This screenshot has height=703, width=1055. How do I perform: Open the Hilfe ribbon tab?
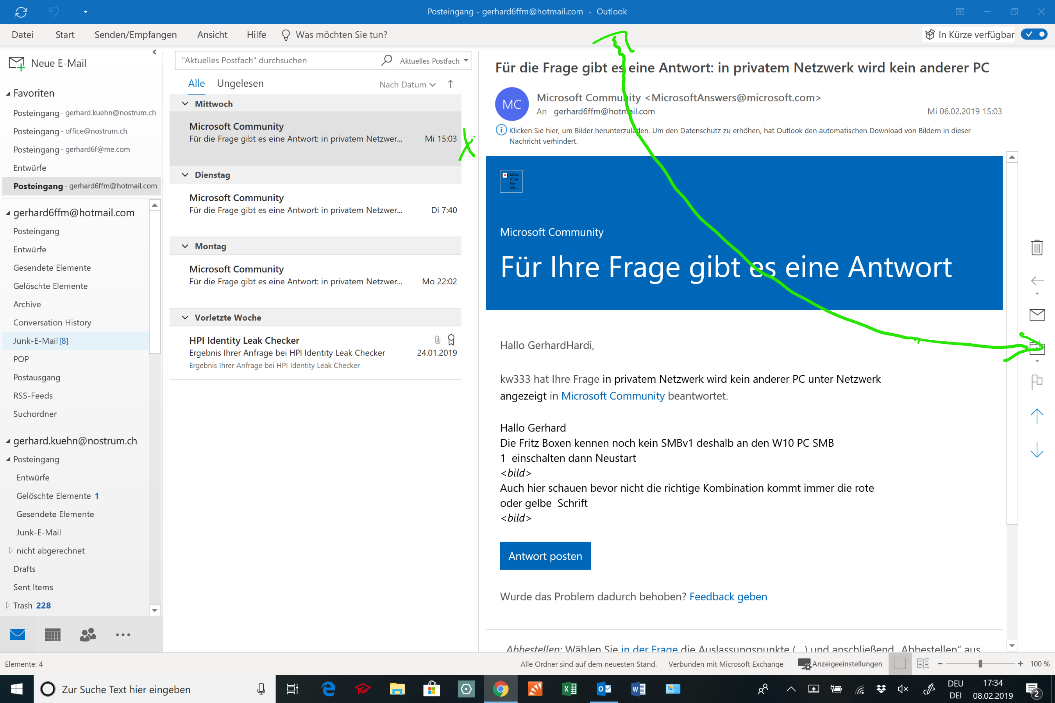(x=256, y=34)
